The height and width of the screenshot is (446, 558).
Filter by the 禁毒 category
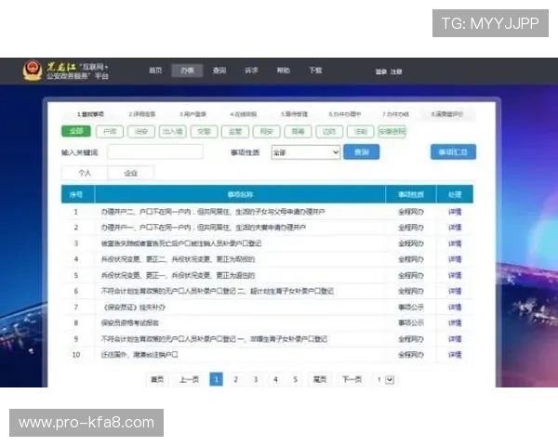[298, 132]
